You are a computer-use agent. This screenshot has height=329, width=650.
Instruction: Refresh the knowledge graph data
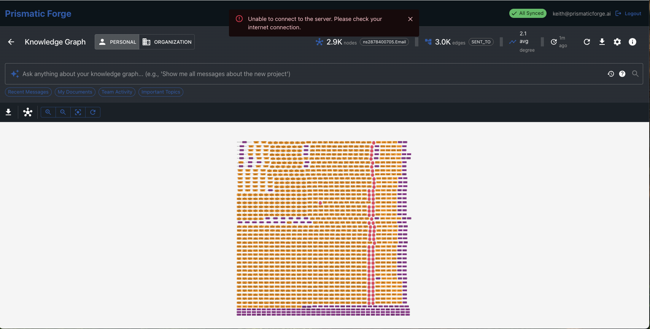(x=587, y=42)
